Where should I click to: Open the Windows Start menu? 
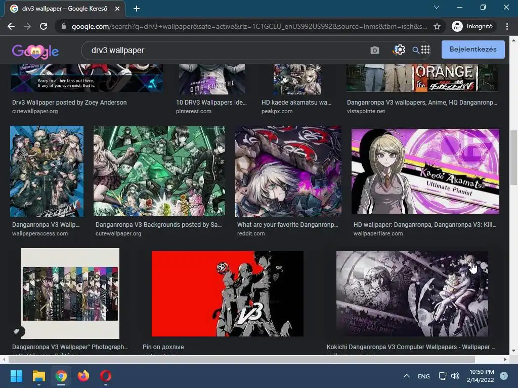tap(16, 376)
